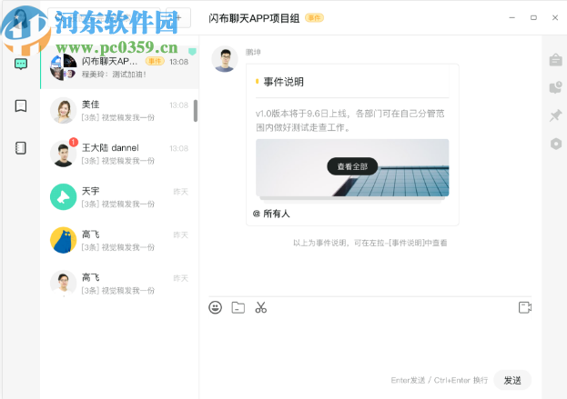Open 高飞 chat with blue cat avatar
Image resolution: width=567 pixels, height=399 pixels.
click(x=120, y=241)
